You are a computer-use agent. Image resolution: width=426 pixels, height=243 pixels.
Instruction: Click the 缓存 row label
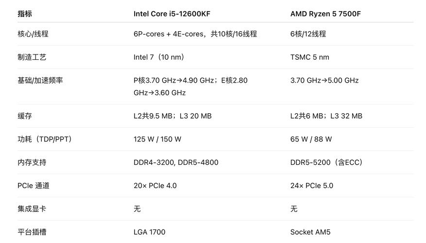click(x=25, y=116)
